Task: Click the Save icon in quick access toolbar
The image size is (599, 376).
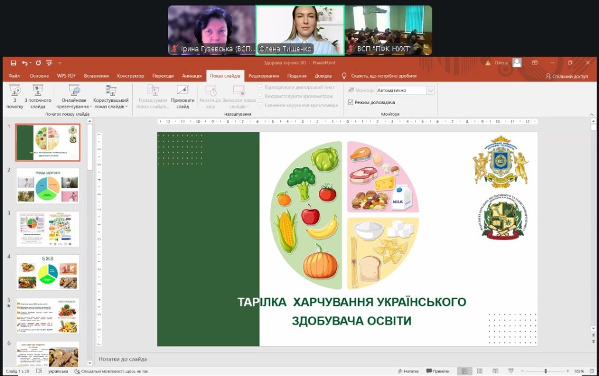Action: point(13,63)
